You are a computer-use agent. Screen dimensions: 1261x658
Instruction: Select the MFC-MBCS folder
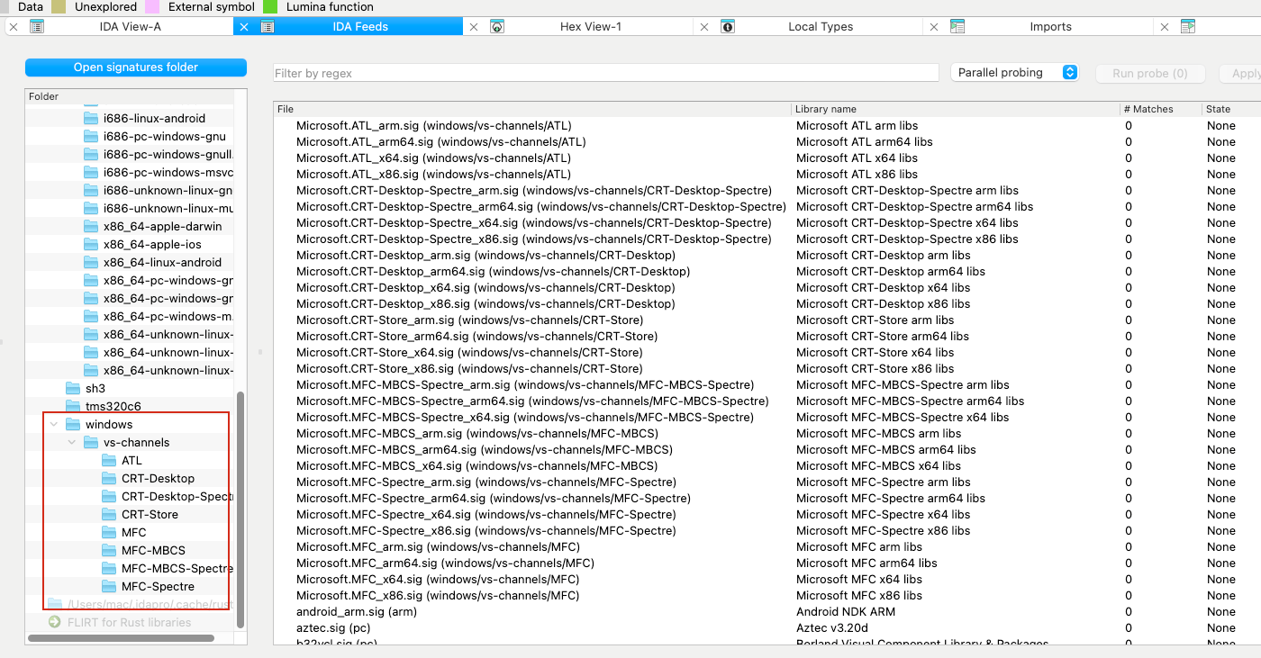pyautogui.click(x=154, y=550)
